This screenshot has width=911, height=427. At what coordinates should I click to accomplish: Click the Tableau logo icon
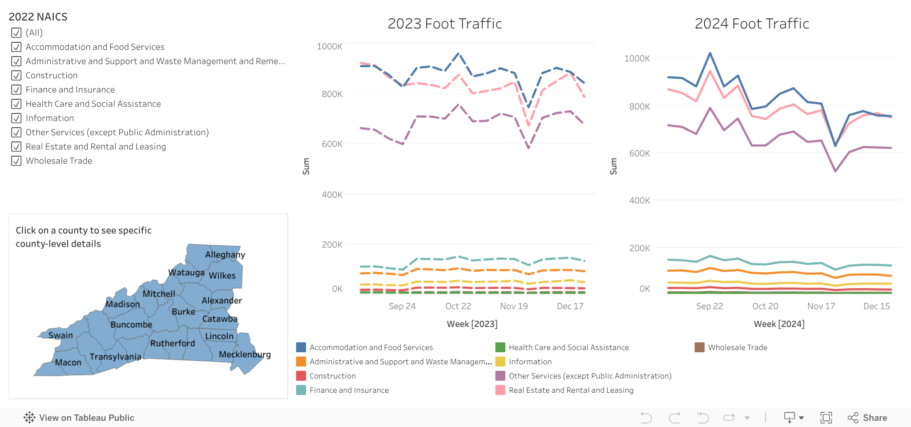tap(29, 418)
